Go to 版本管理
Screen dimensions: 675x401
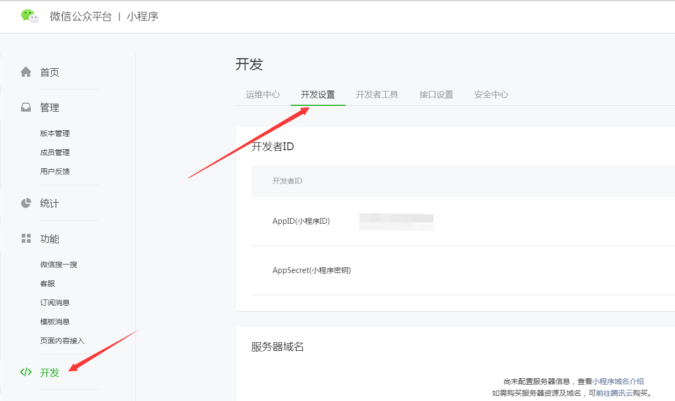tap(55, 133)
